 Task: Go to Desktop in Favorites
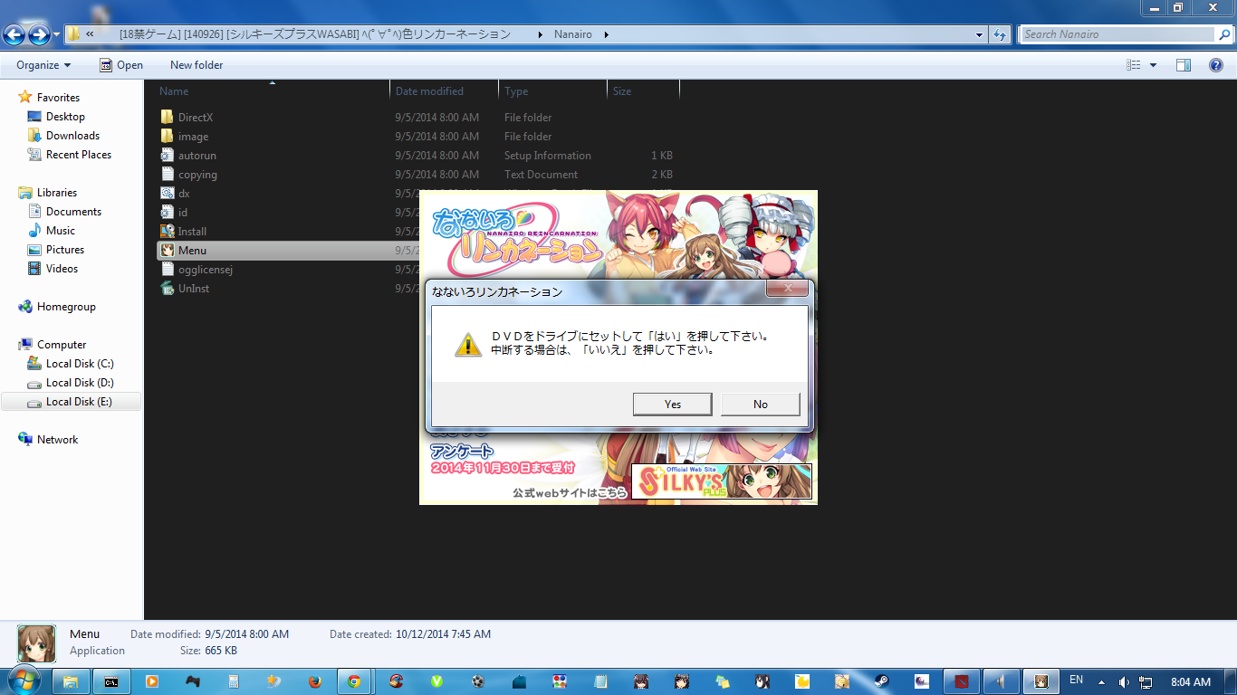[x=65, y=117]
